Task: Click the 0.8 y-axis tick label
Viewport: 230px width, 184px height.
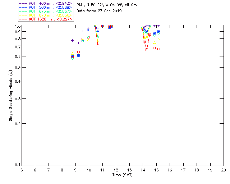Action: point(18,39)
